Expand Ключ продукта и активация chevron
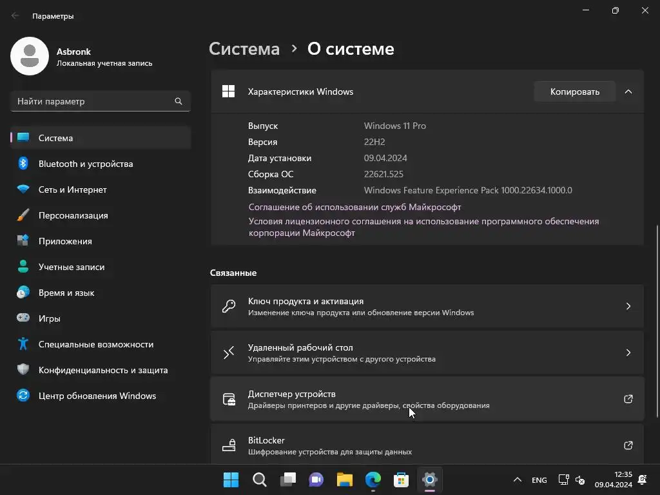The height and width of the screenshot is (495, 660). coord(628,306)
